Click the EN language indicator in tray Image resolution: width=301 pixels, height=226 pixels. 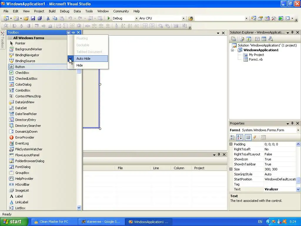(x=260, y=222)
